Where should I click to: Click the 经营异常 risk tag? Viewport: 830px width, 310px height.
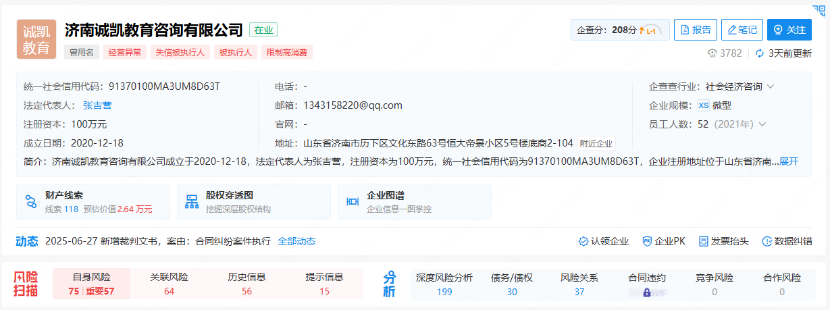pyautogui.click(x=125, y=52)
